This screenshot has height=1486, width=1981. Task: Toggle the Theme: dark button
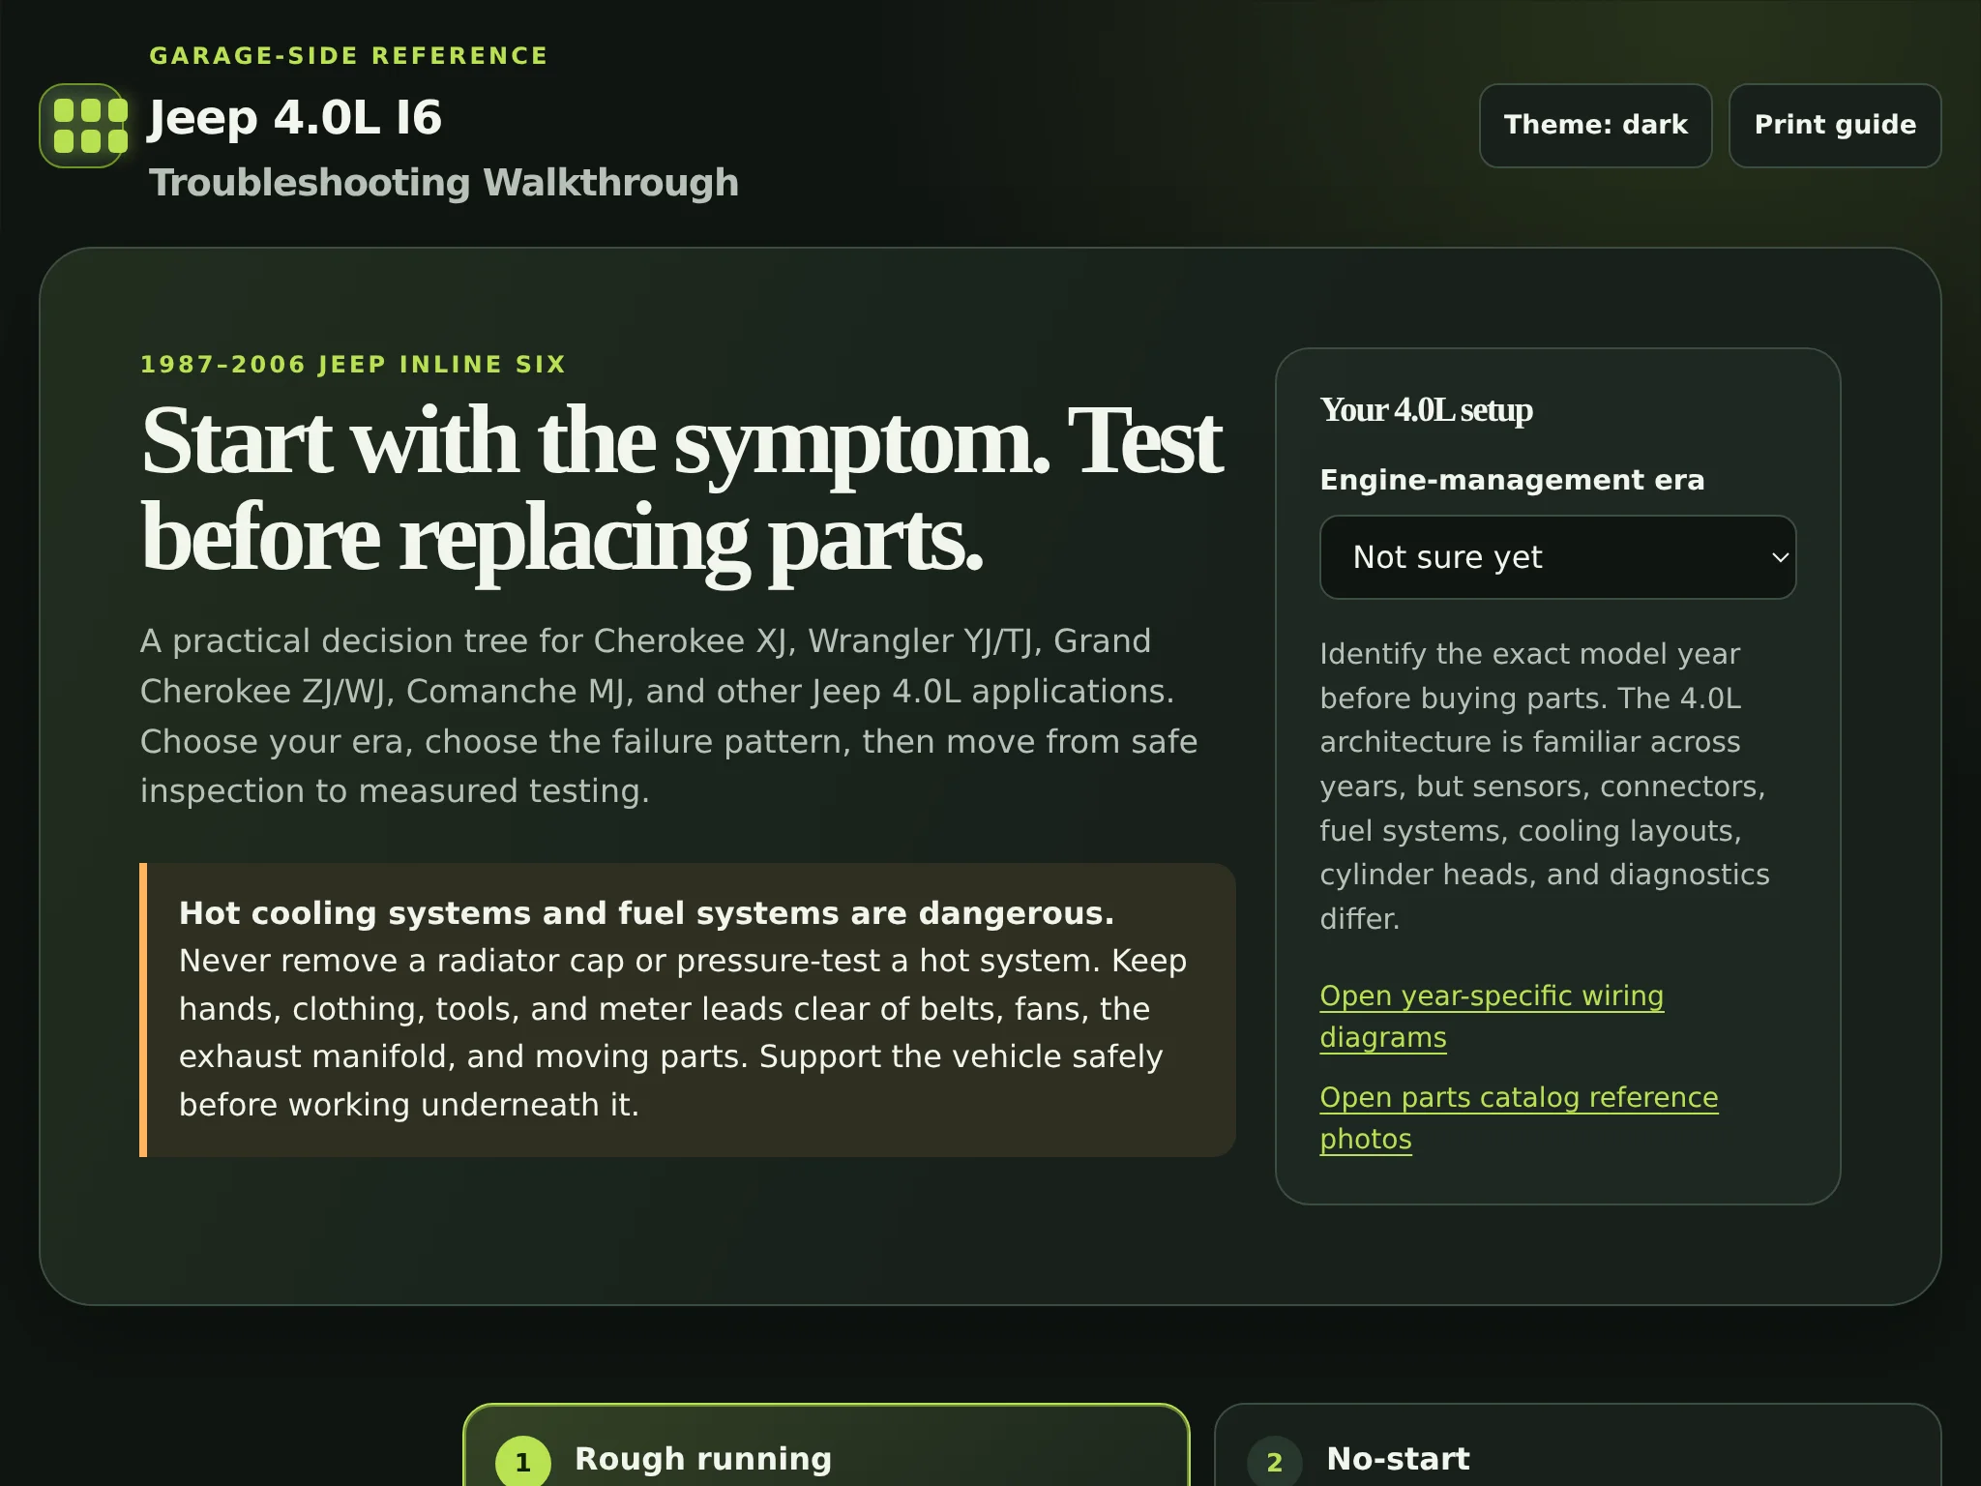tap(1595, 126)
